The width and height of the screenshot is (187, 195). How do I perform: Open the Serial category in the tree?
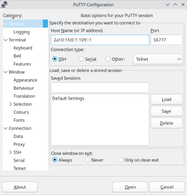pos(19,161)
